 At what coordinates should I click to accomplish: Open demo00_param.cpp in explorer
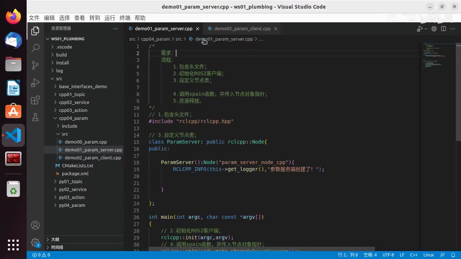(x=84, y=142)
